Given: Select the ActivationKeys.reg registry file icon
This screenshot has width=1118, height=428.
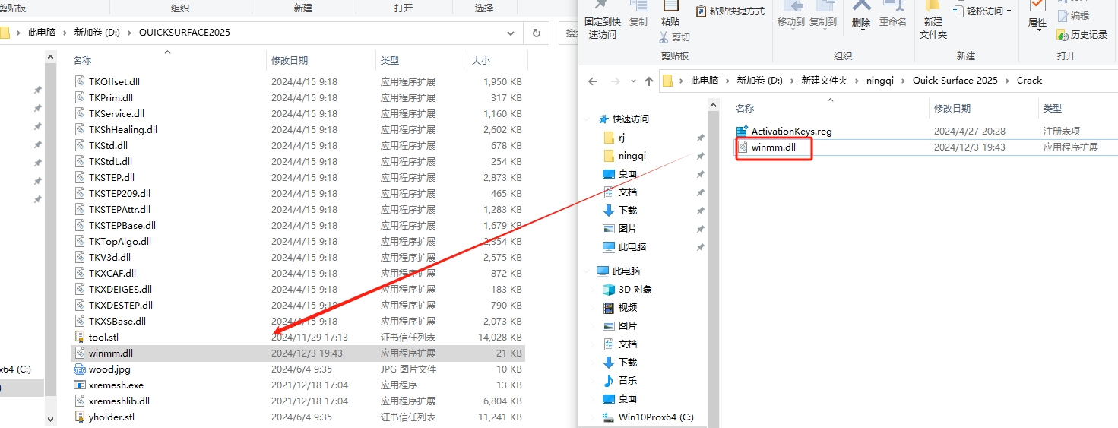Looking at the screenshot, I should pos(743,131).
